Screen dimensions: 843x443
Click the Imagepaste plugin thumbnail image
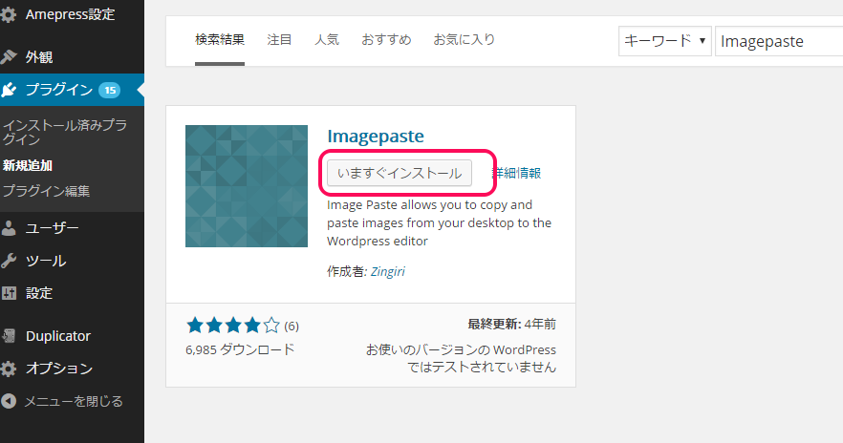tap(247, 186)
